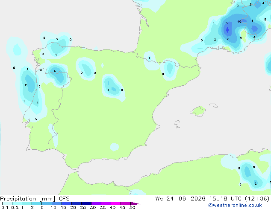Click the "Precipitation [mm] GFS" title
The image size is (271, 209).
(35, 199)
